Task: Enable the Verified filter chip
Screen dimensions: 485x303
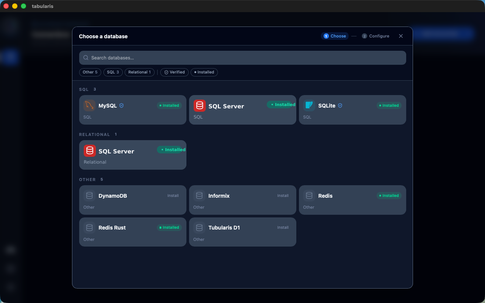Action: [x=174, y=72]
